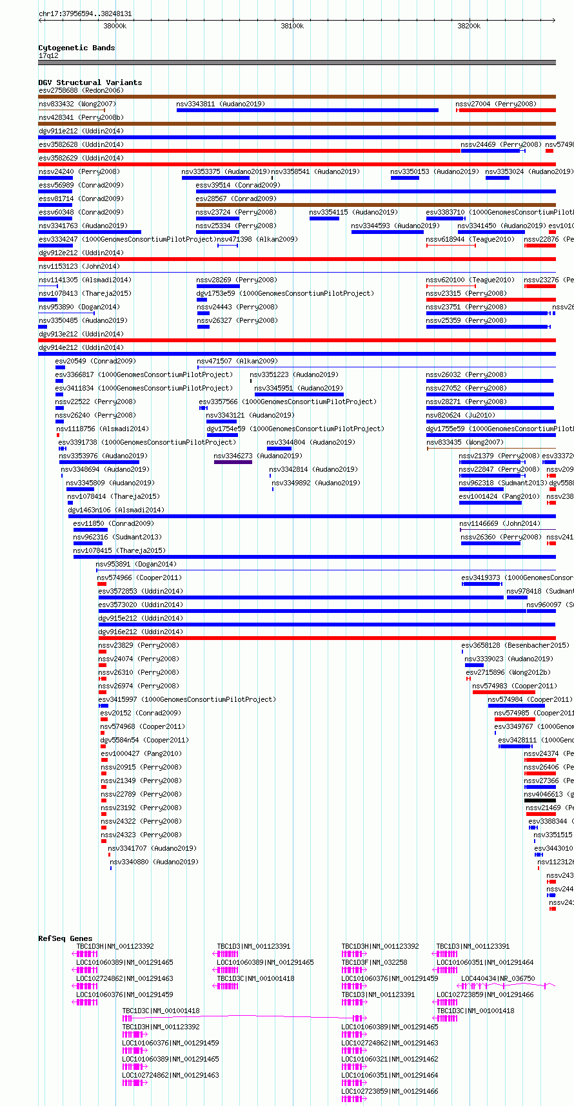Click nssv618944 (Teague2010) label
Image resolution: width=574 pixels, height=1106 pixels.
(470, 239)
